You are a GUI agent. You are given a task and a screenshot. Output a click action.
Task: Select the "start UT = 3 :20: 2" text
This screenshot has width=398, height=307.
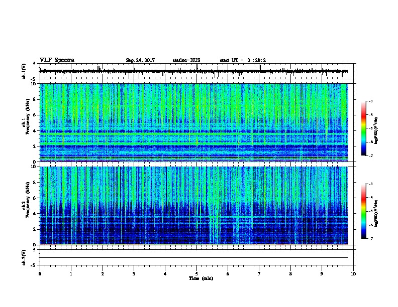tap(243, 60)
